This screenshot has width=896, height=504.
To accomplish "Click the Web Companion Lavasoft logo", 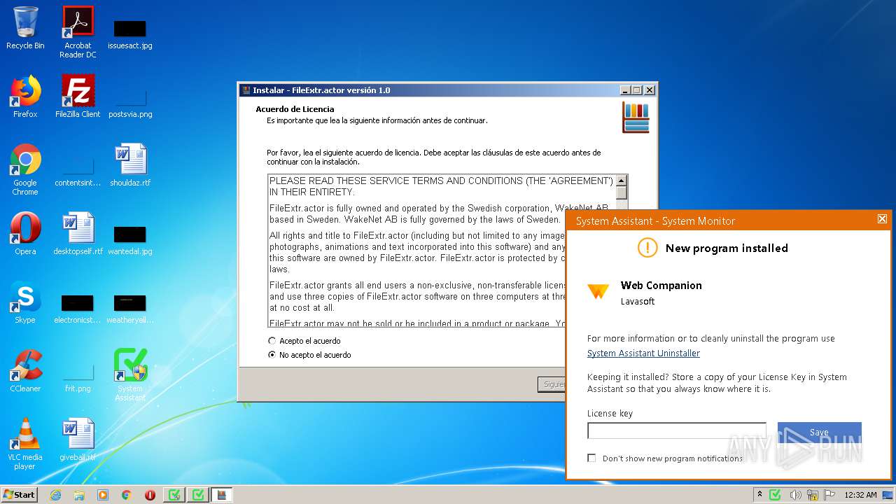I will [598, 291].
